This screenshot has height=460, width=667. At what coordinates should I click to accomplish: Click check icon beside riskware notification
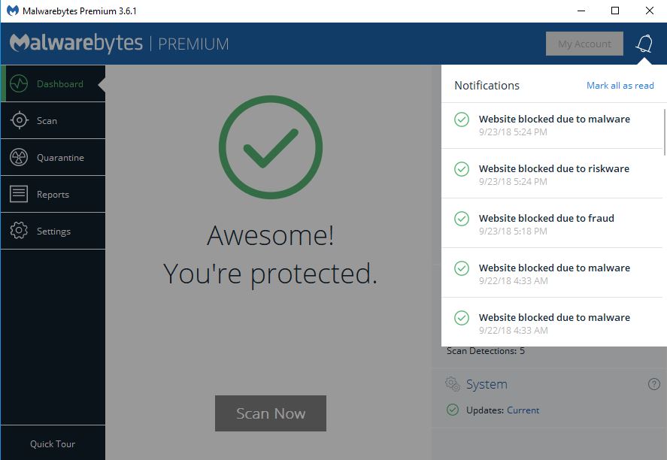[462, 169]
